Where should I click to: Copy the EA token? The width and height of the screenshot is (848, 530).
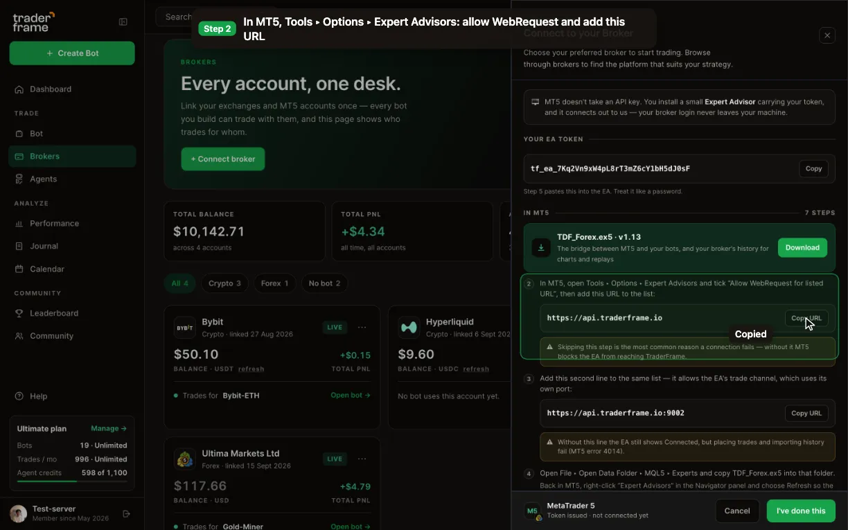813,168
